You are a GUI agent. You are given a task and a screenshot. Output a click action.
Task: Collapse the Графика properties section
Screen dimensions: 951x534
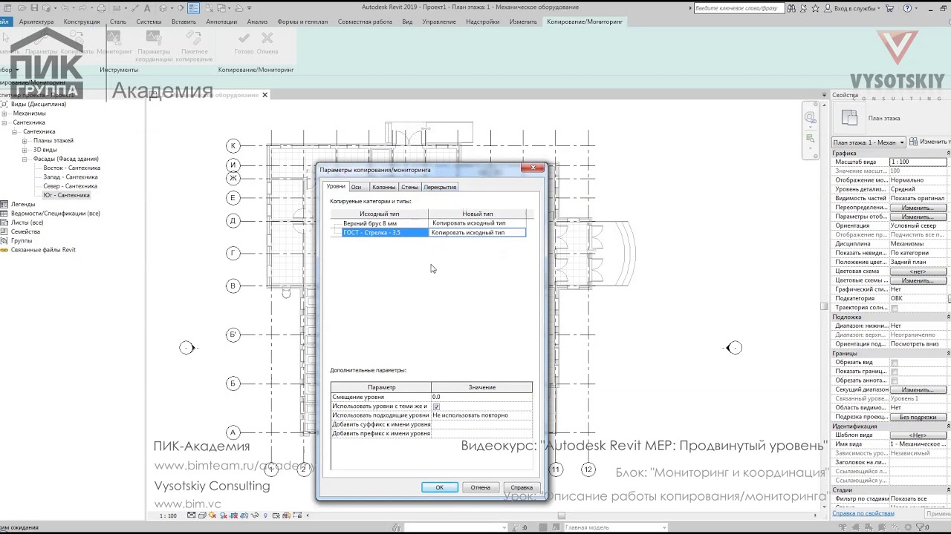point(947,153)
